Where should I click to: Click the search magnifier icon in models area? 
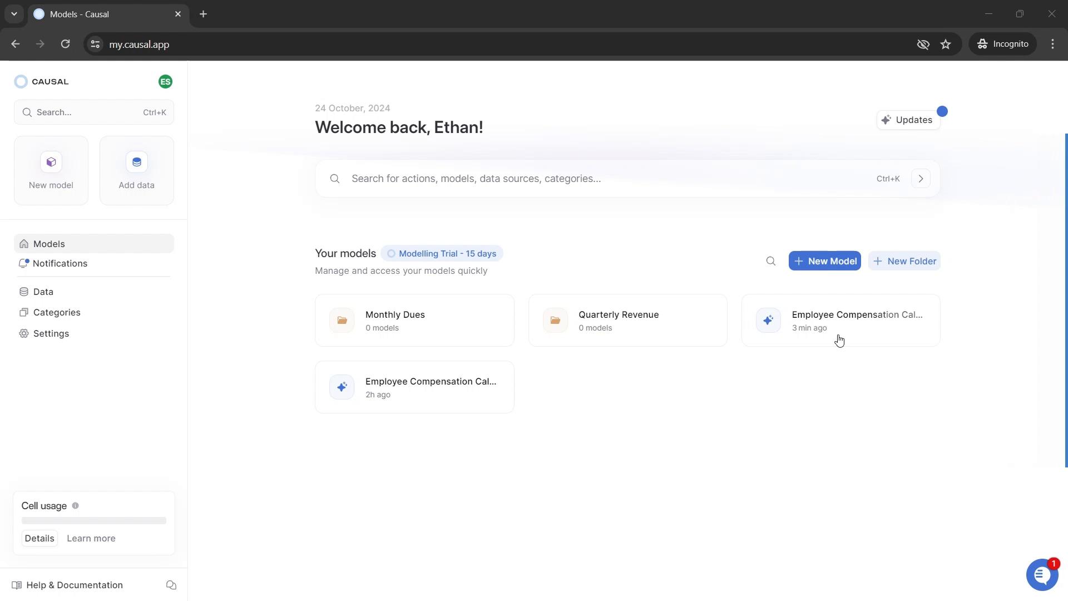click(770, 260)
